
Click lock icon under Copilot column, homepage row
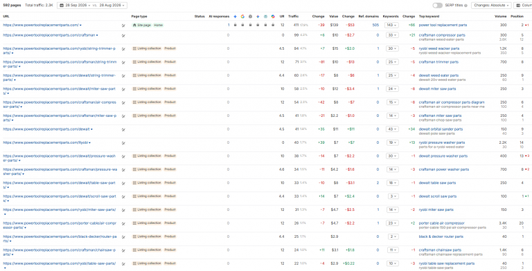[273, 25]
